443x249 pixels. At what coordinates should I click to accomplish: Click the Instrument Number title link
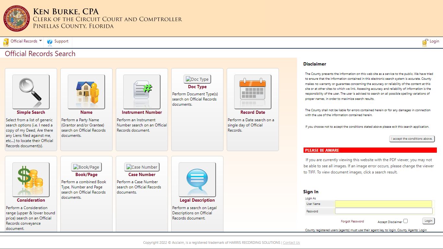pyautogui.click(x=142, y=113)
